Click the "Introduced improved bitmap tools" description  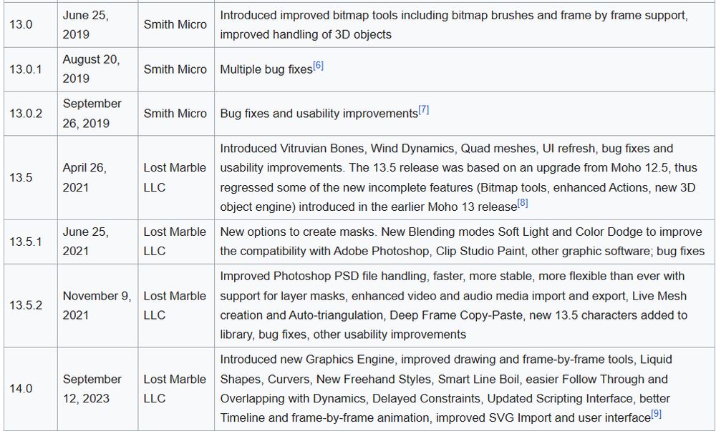[x=455, y=24]
